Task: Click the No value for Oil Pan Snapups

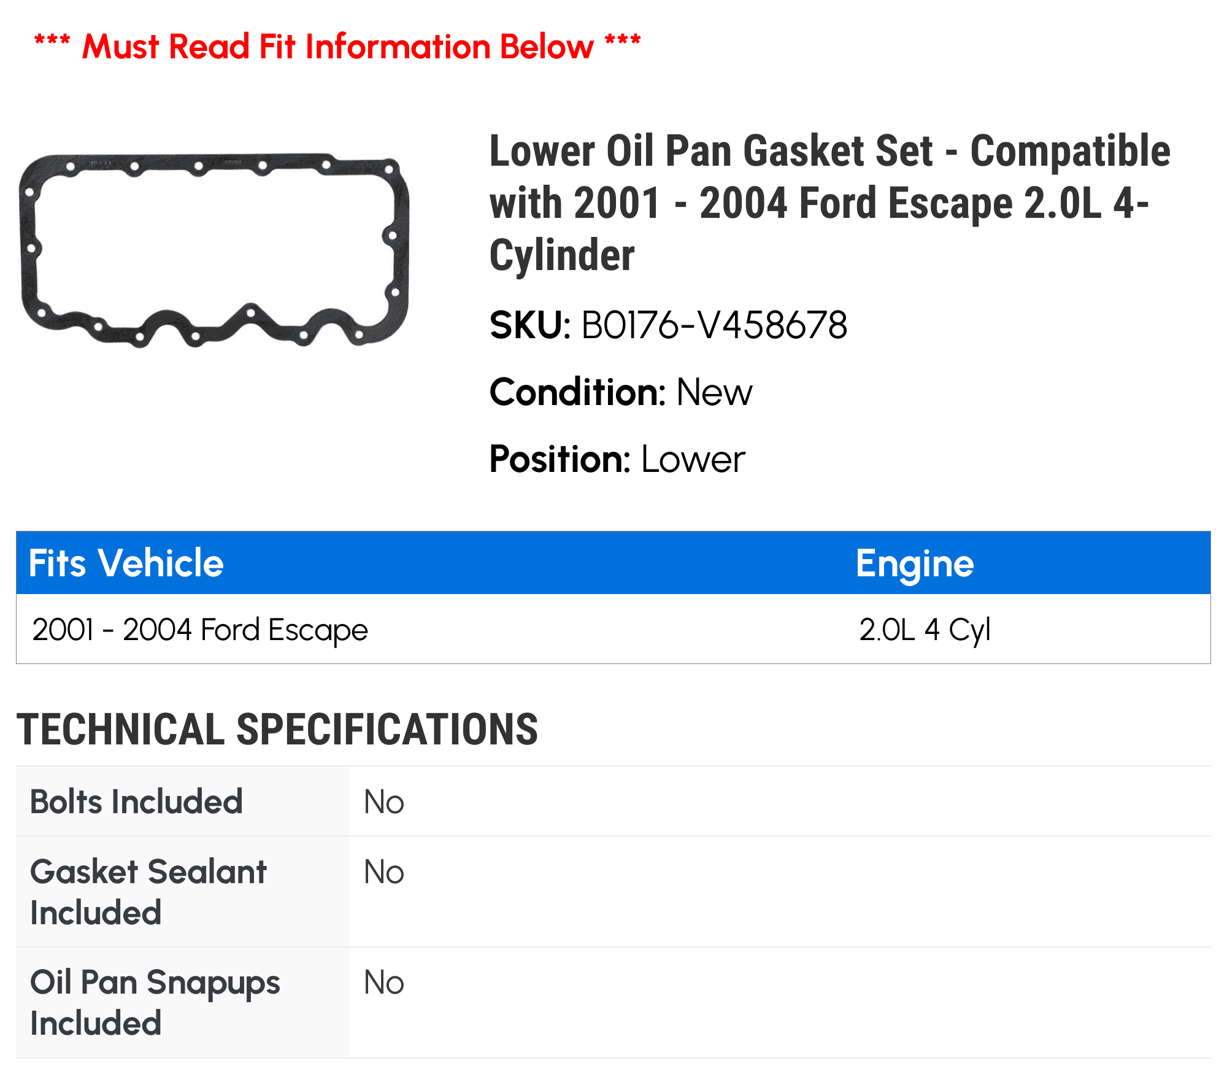Action: (384, 983)
